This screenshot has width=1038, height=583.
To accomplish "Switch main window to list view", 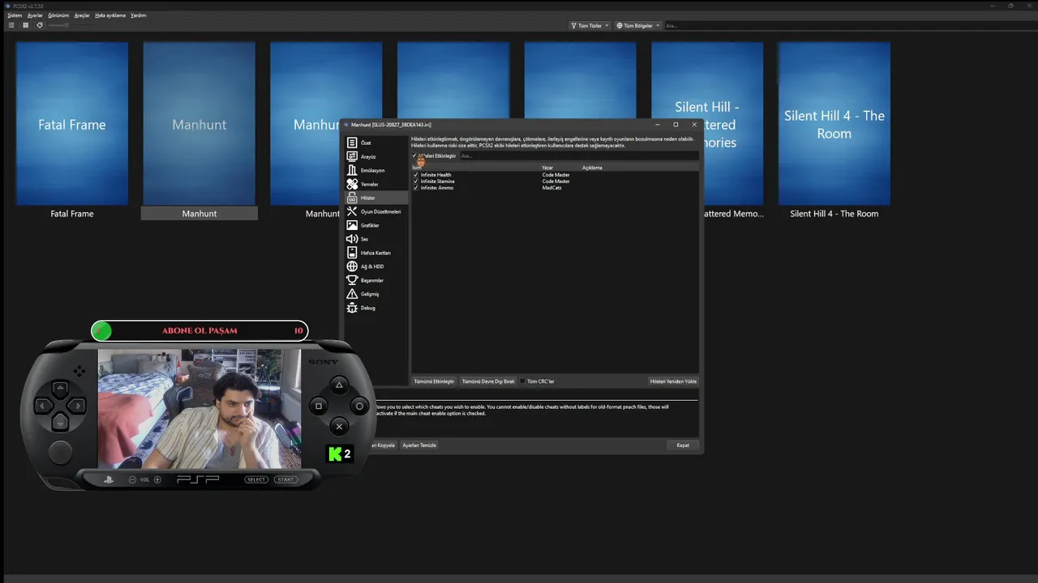I will (11, 25).
